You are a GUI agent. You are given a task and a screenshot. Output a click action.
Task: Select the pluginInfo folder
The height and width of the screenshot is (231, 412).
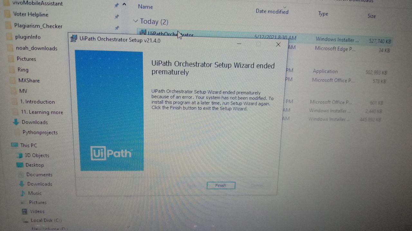[28, 37]
